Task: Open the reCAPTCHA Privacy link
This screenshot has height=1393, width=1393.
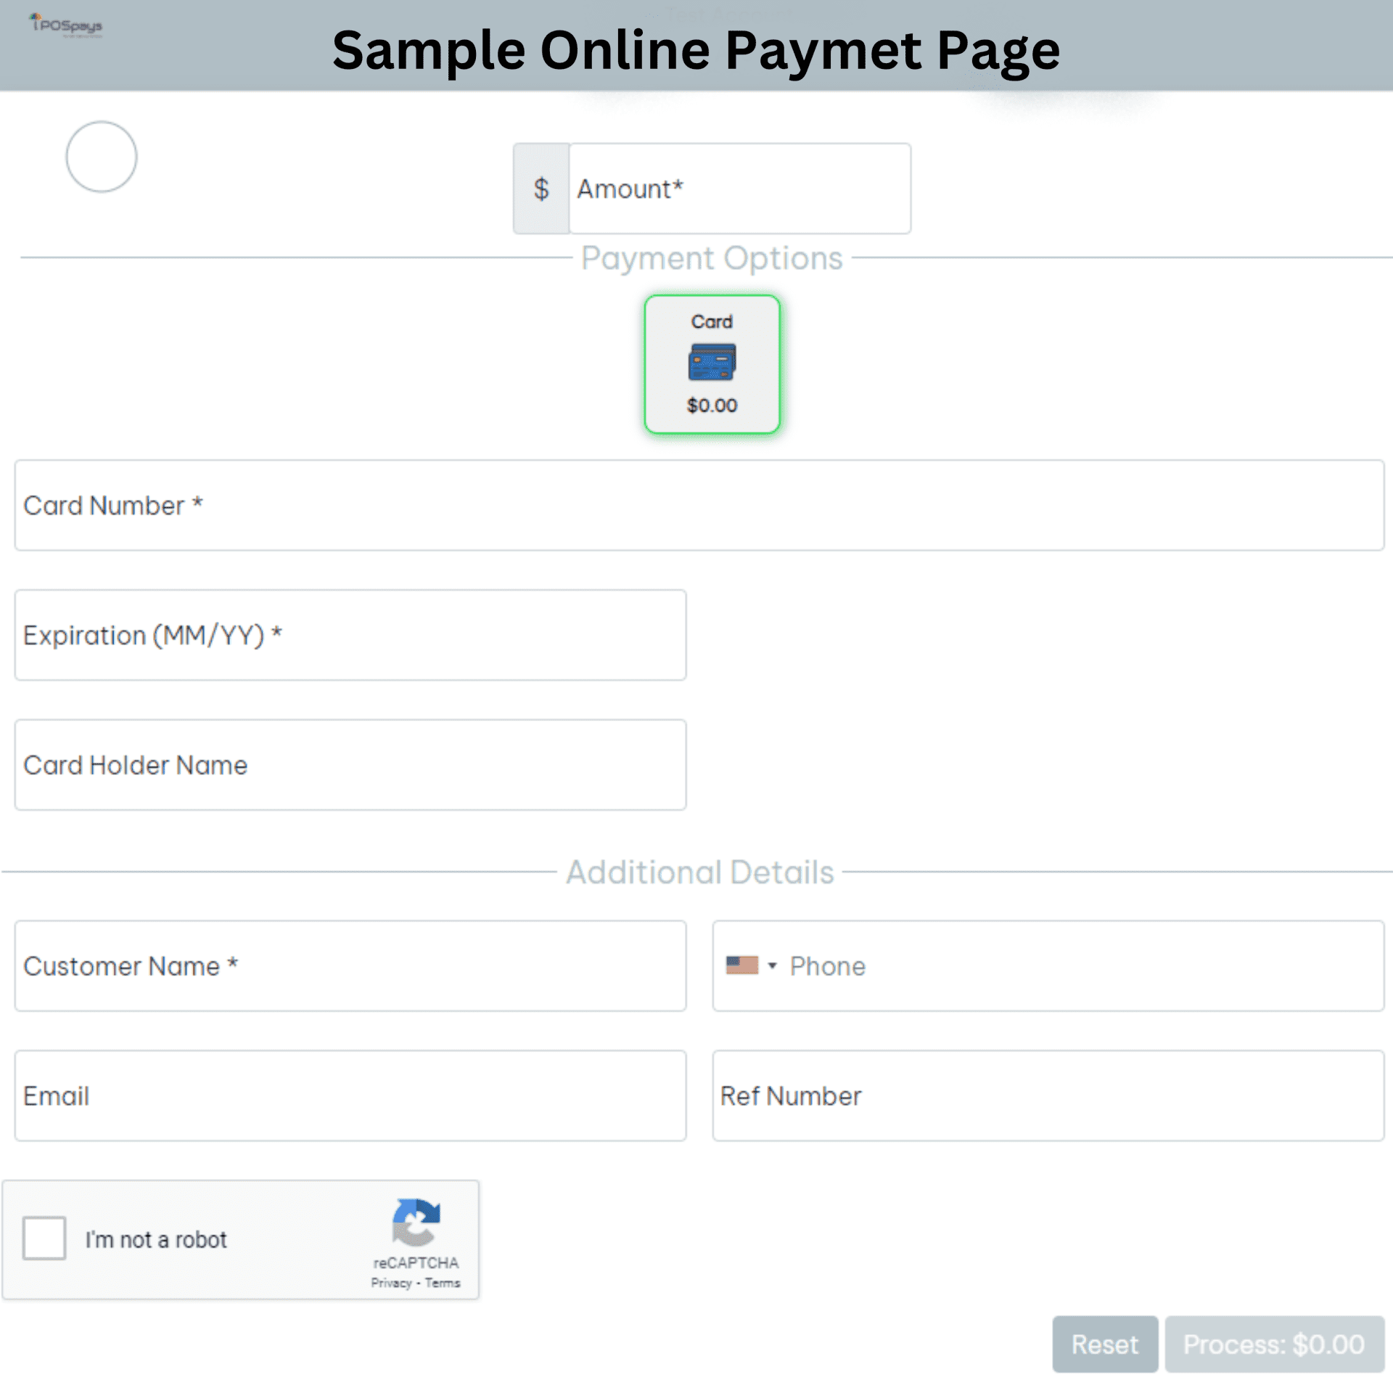Action: click(x=391, y=1283)
